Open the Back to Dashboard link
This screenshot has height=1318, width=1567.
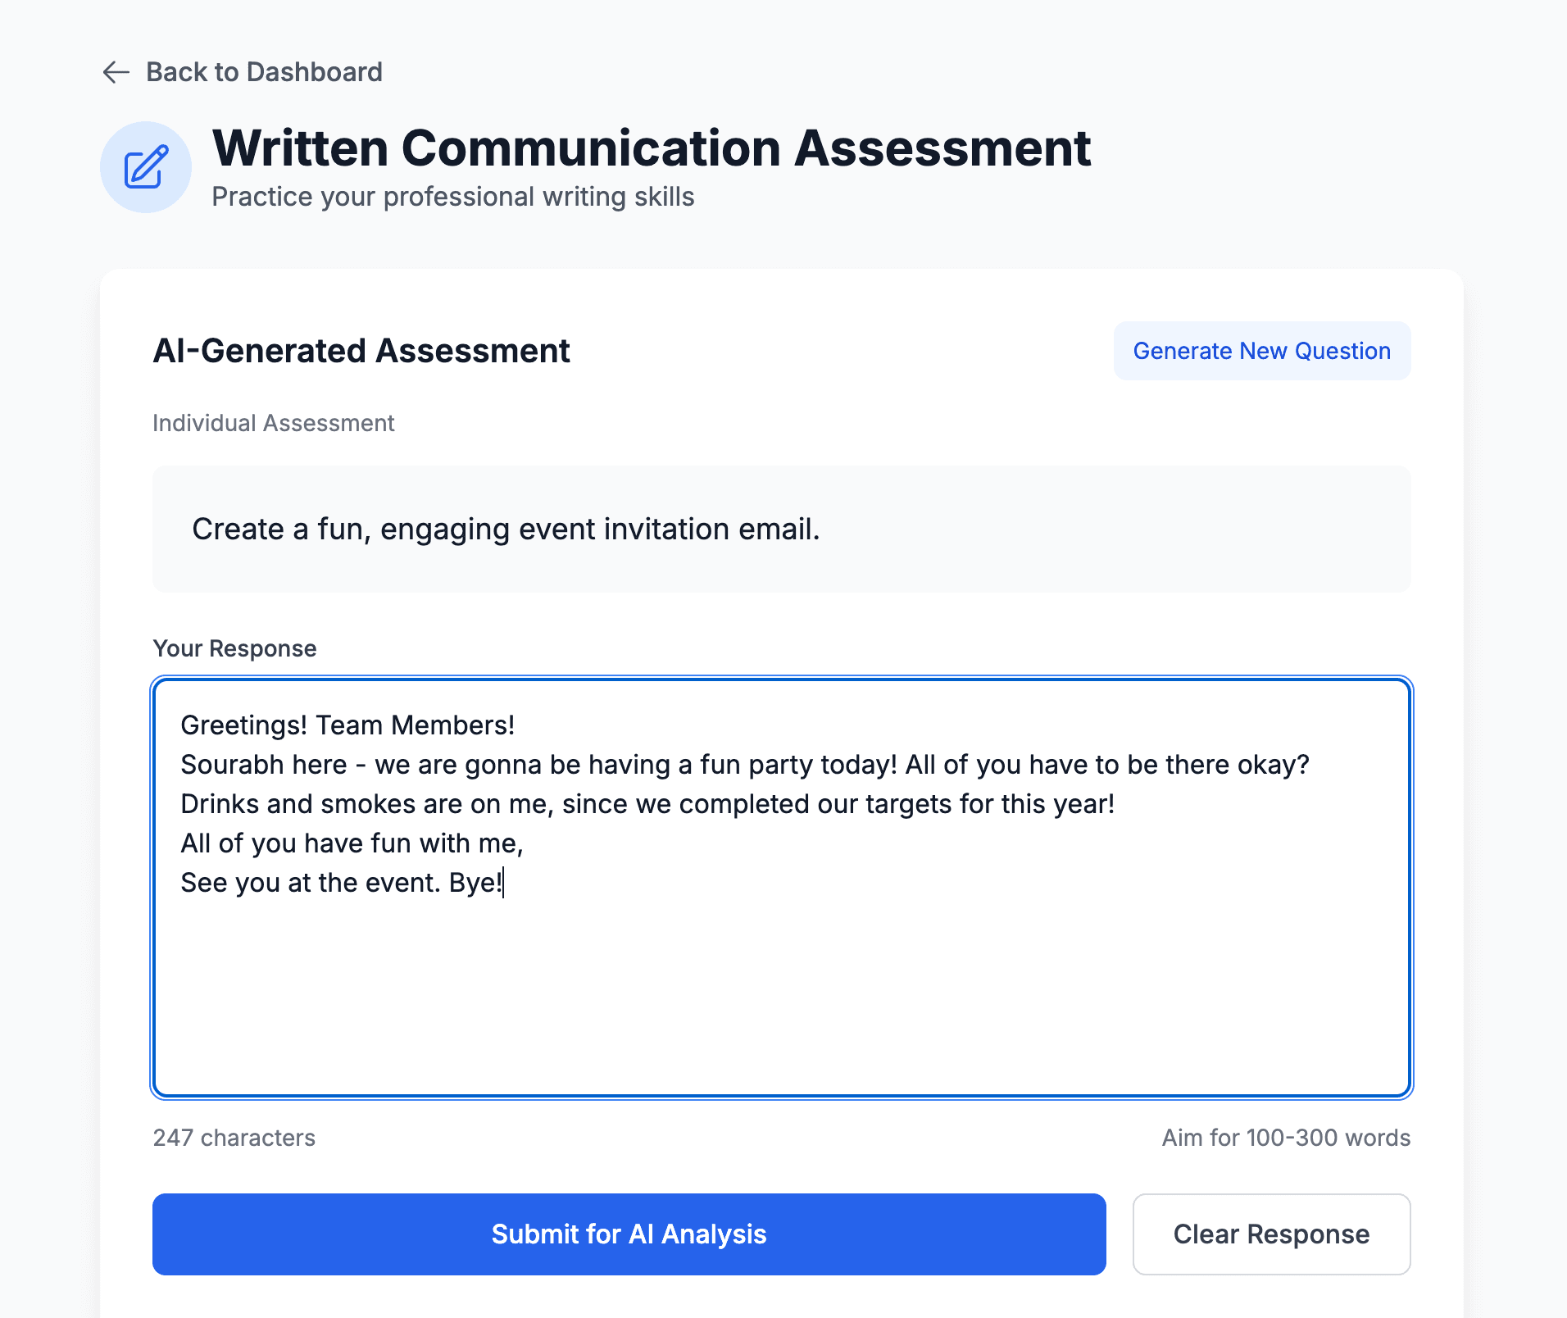click(x=263, y=72)
